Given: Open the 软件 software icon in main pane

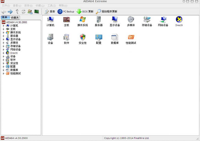Looking at the screenshot, I should (66, 39).
